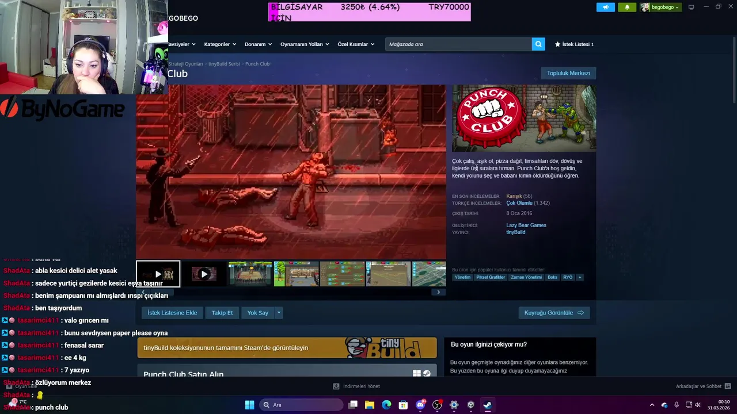Play the second trailer video thumbnail

tap(204, 274)
